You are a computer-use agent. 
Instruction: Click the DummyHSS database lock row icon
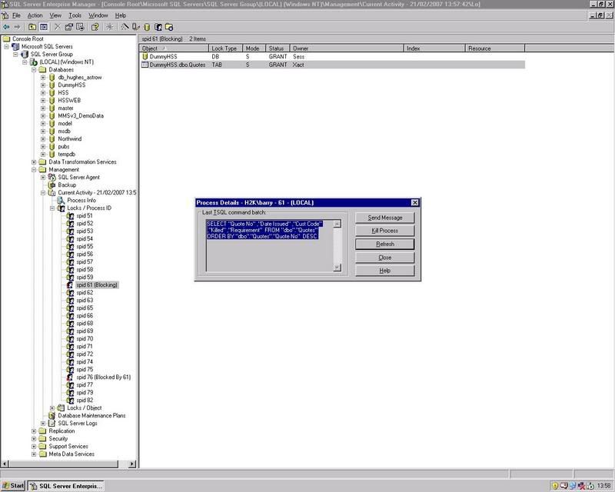tap(145, 56)
